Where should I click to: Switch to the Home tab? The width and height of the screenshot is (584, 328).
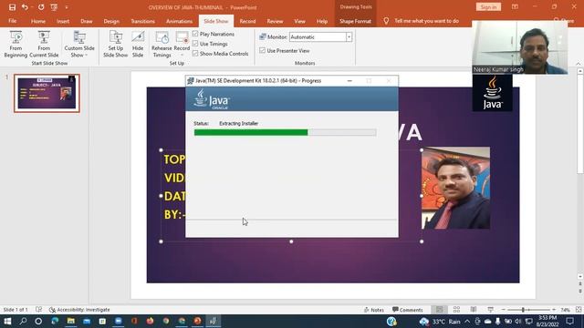[38, 21]
